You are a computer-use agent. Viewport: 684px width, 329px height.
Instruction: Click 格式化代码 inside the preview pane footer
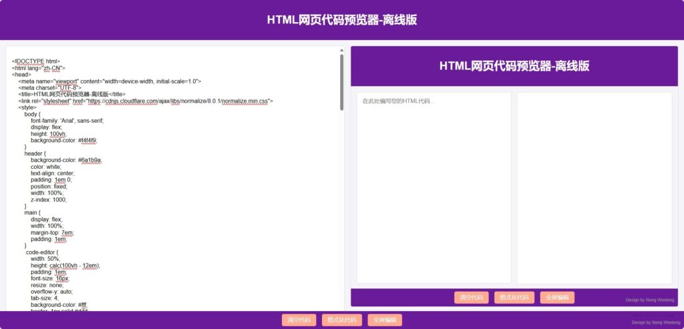click(x=514, y=298)
